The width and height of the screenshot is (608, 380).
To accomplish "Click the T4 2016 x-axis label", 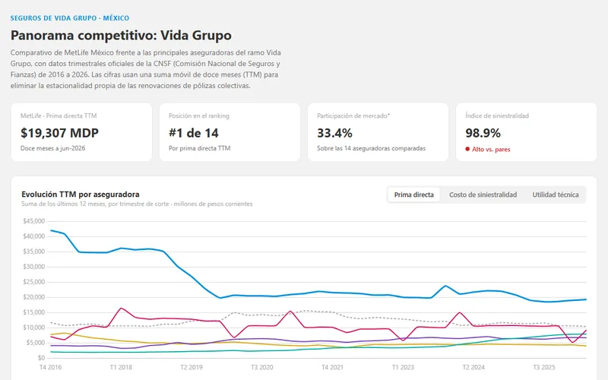I will 50,367.
